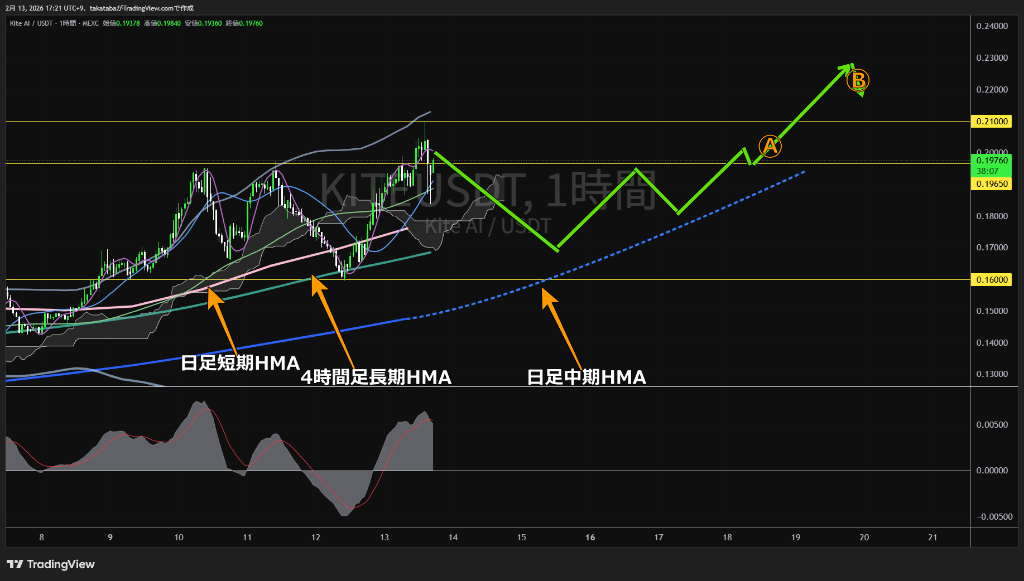Select the 日足短期HMA text annotation
This screenshot has width=1024, height=581.
240,363
